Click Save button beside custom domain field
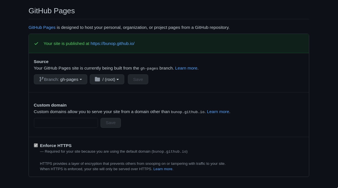The width and height of the screenshot is (338, 188). coord(111,123)
